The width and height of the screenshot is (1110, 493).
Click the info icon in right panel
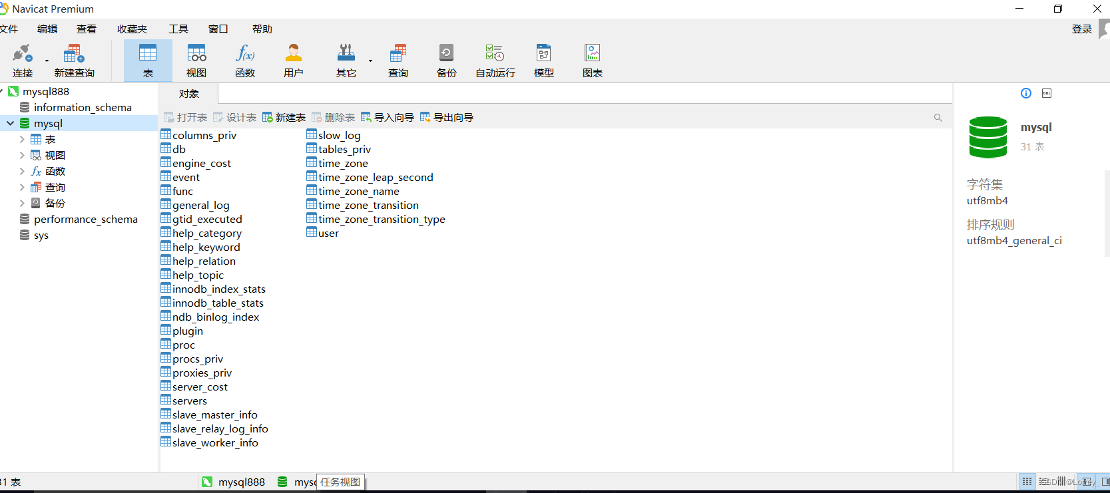(x=1026, y=93)
